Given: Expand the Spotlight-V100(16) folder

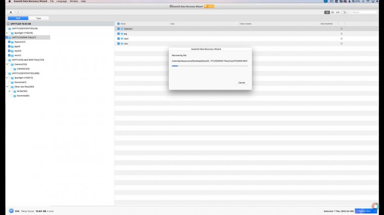Looking at the screenshot, I should pyautogui.click(x=7, y=33).
